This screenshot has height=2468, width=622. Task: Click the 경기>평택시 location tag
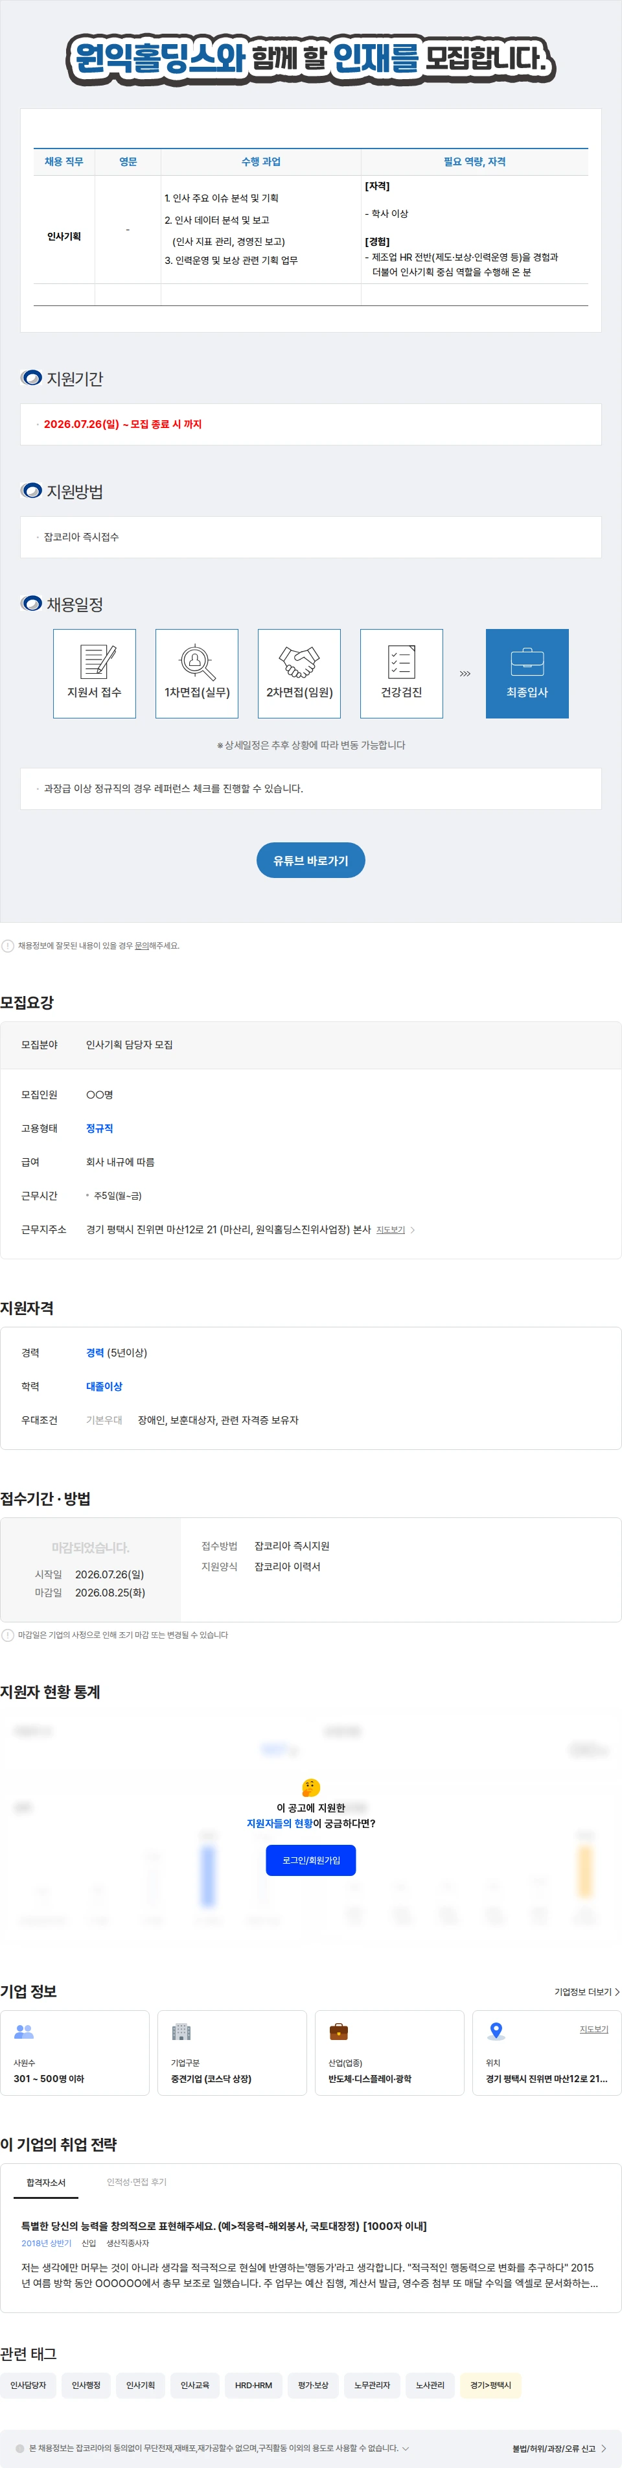coord(491,2384)
